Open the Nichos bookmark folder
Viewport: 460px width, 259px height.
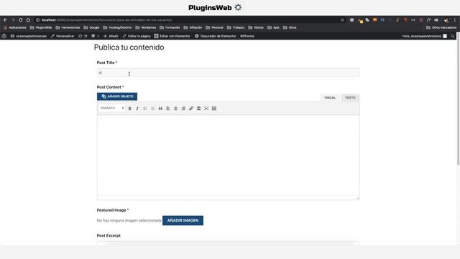[x=256, y=27]
